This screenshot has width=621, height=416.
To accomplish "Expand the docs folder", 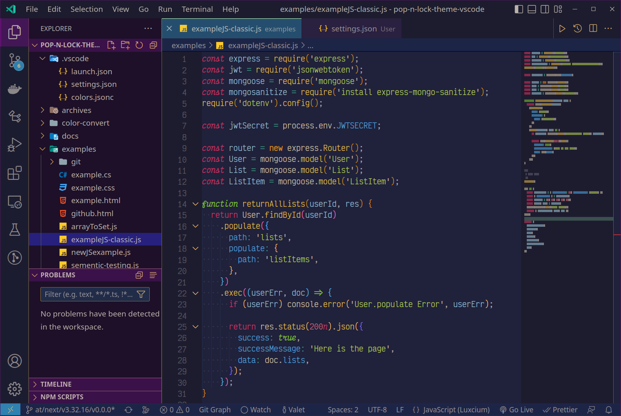I will point(42,136).
